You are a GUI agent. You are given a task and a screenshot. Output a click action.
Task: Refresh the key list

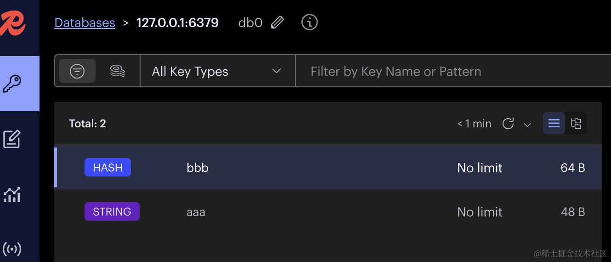508,124
